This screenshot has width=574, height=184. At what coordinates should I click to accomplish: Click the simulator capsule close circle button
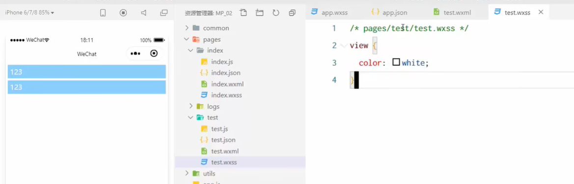click(x=154, y=54)
